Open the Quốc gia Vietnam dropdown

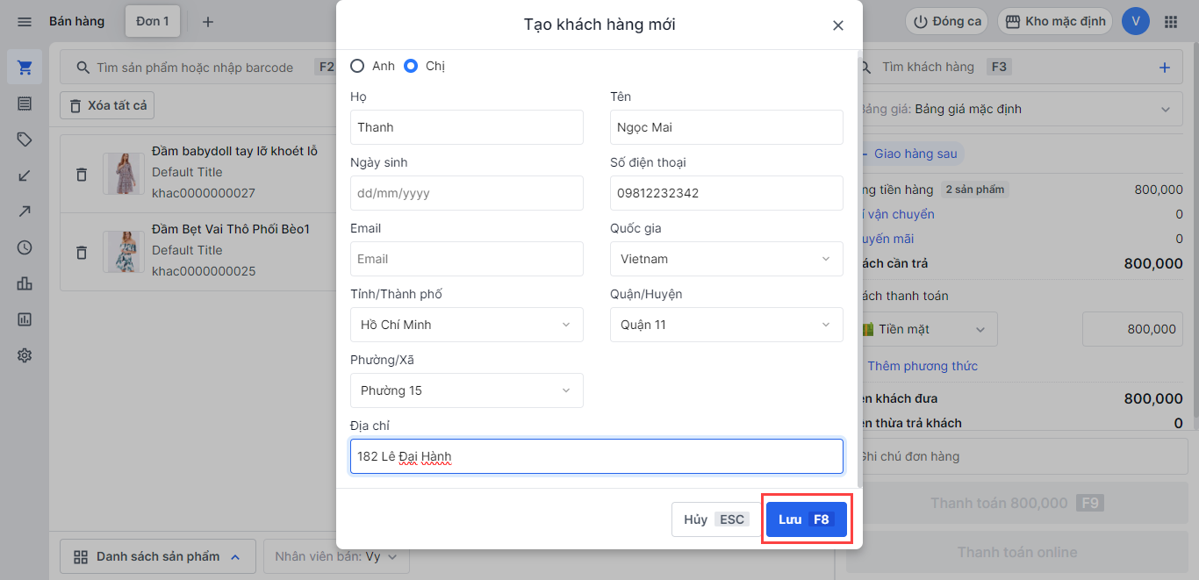click(727, 259)
